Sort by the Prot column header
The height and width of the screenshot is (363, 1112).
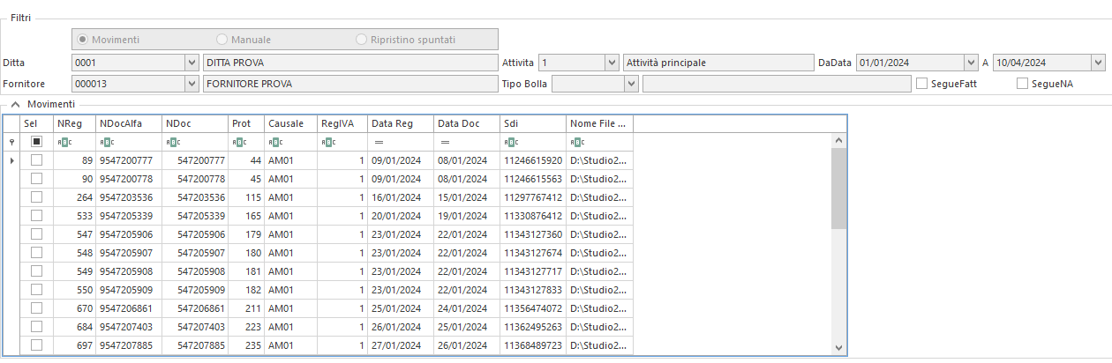click(x=246, y=124)
